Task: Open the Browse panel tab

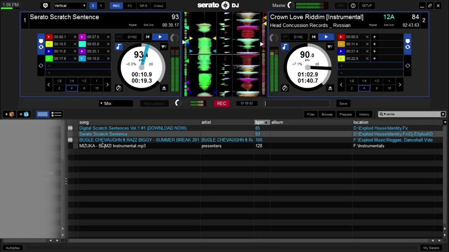Action: pos(327,114)
